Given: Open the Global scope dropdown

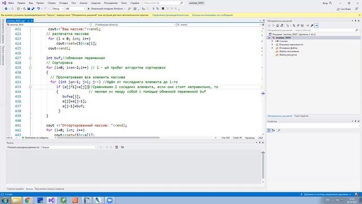Looking at the screenshot, I should coord(133,24).
